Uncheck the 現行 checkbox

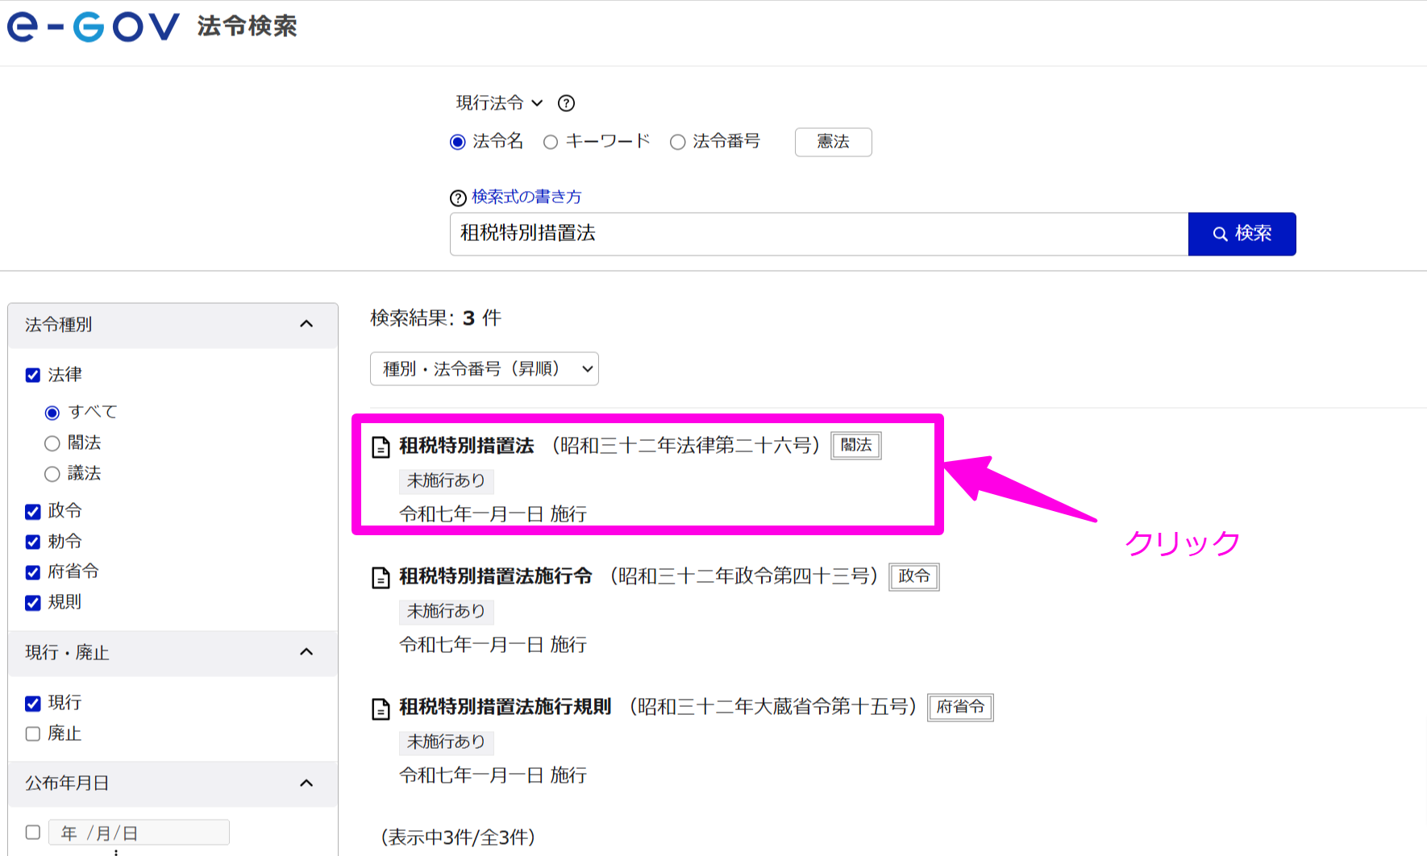[33, 704]
